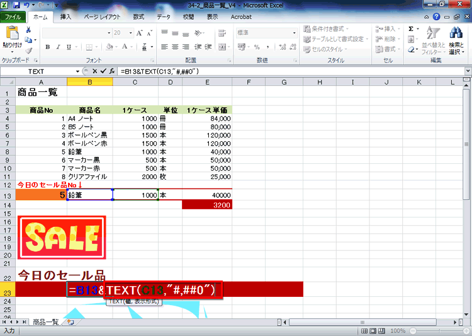Switch to the Acrobat tab
This screenshot has width=472, height=336.
(x=241, y=17)
